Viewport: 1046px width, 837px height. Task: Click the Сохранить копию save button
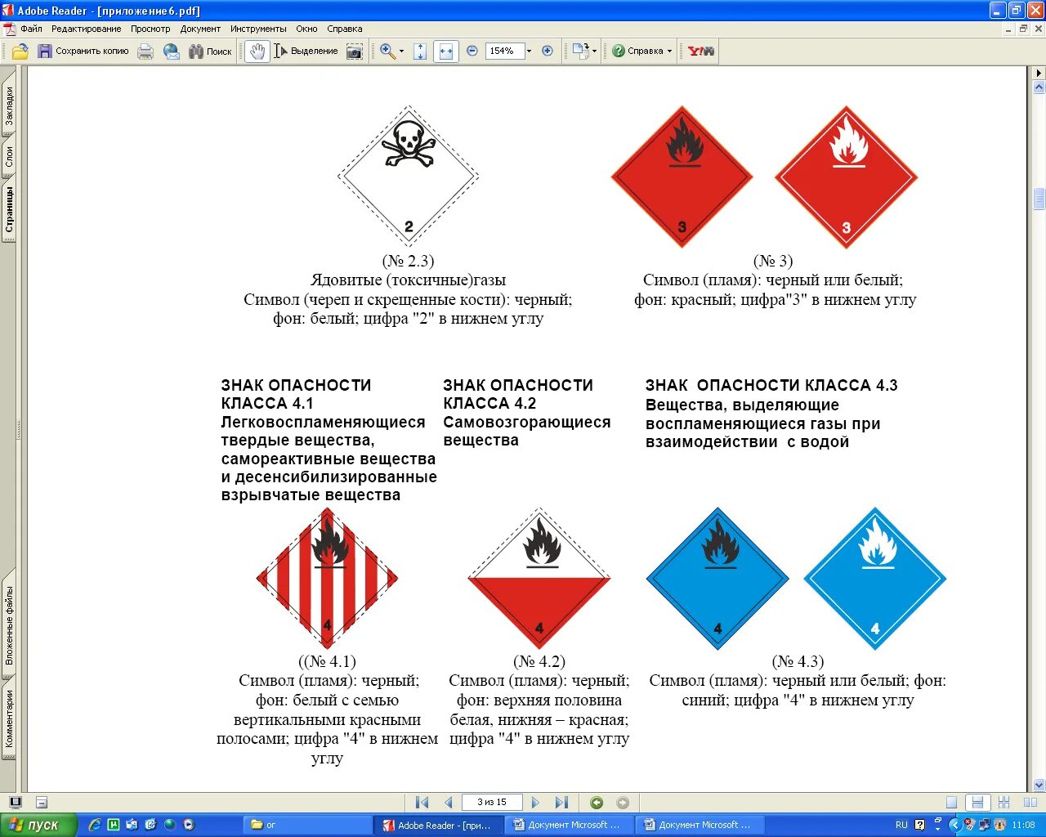(83, 51)
